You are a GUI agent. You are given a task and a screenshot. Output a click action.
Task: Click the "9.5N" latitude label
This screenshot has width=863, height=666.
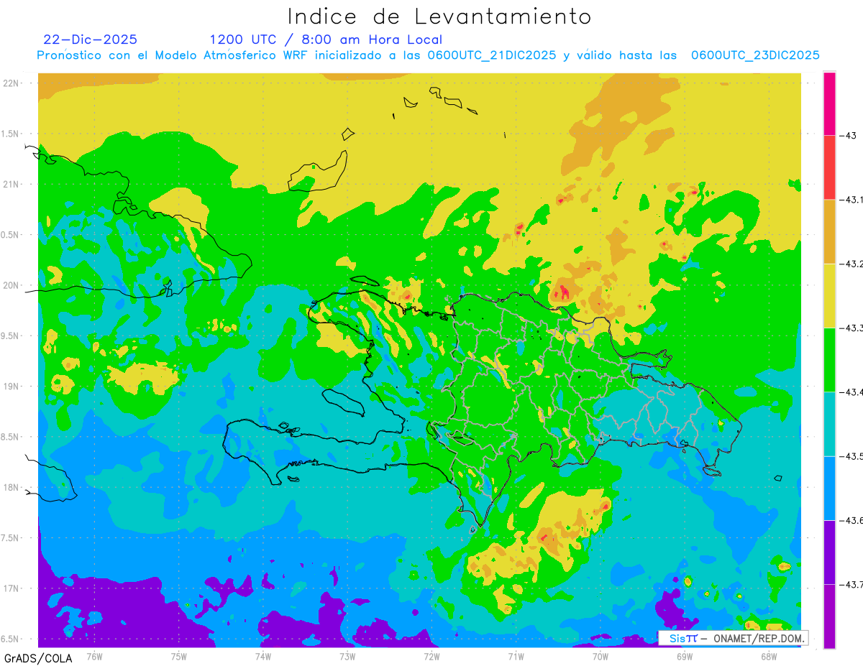(x=11, y=336)
